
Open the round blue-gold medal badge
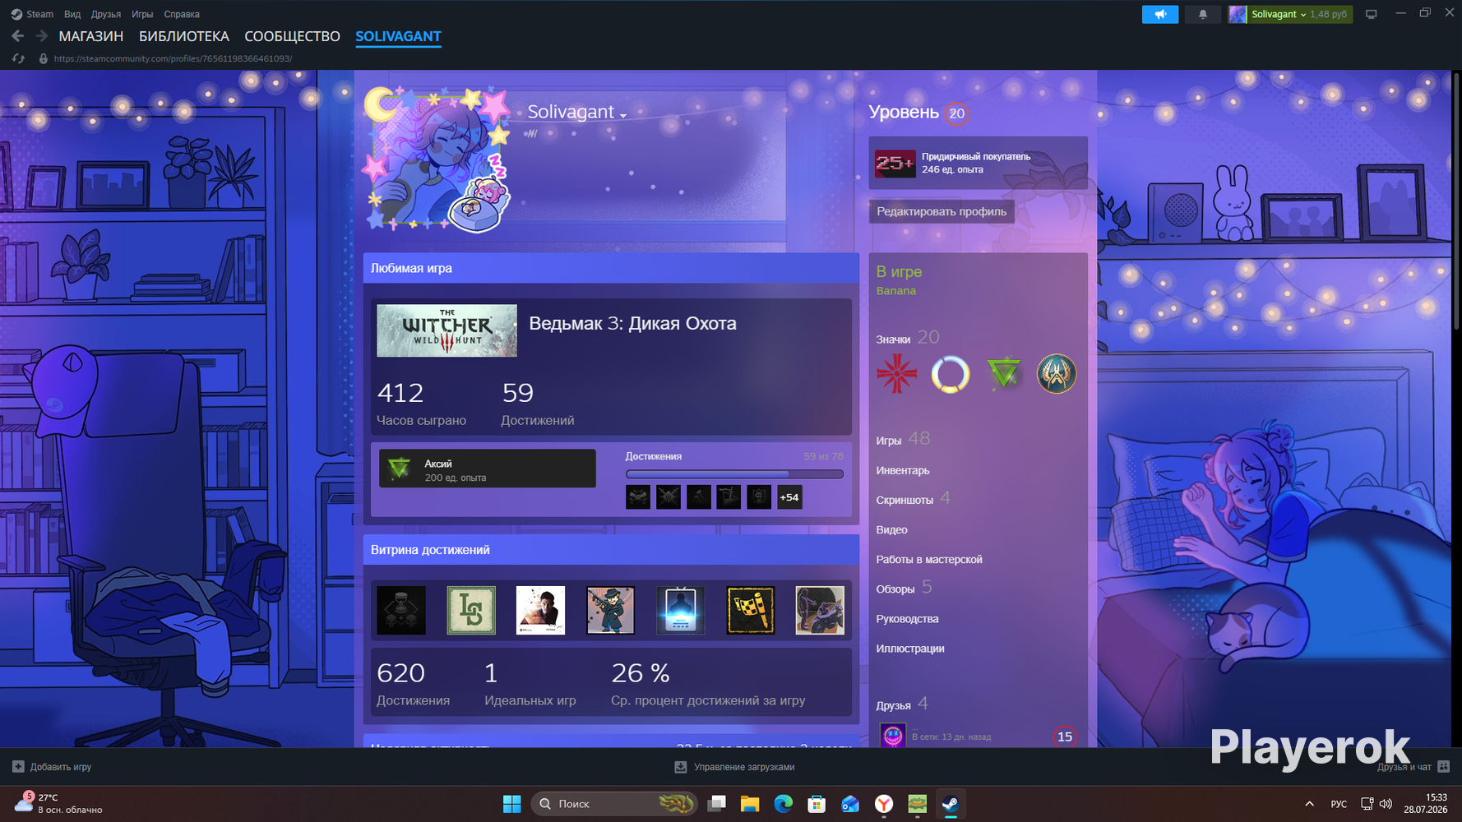1057,374
